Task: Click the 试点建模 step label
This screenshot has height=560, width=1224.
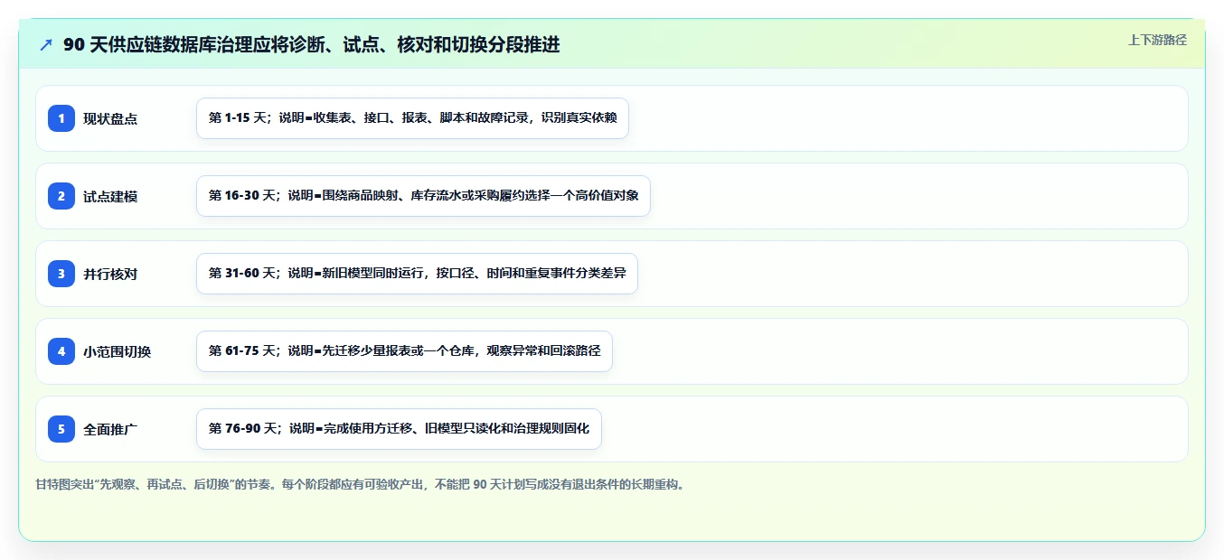Action: pos(110,196)
